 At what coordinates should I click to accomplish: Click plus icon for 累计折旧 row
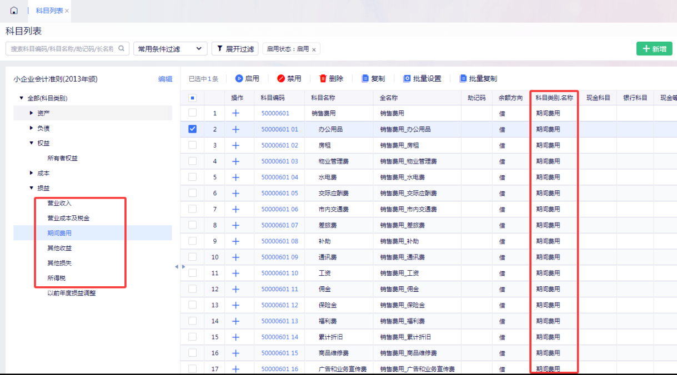(235, 337)
